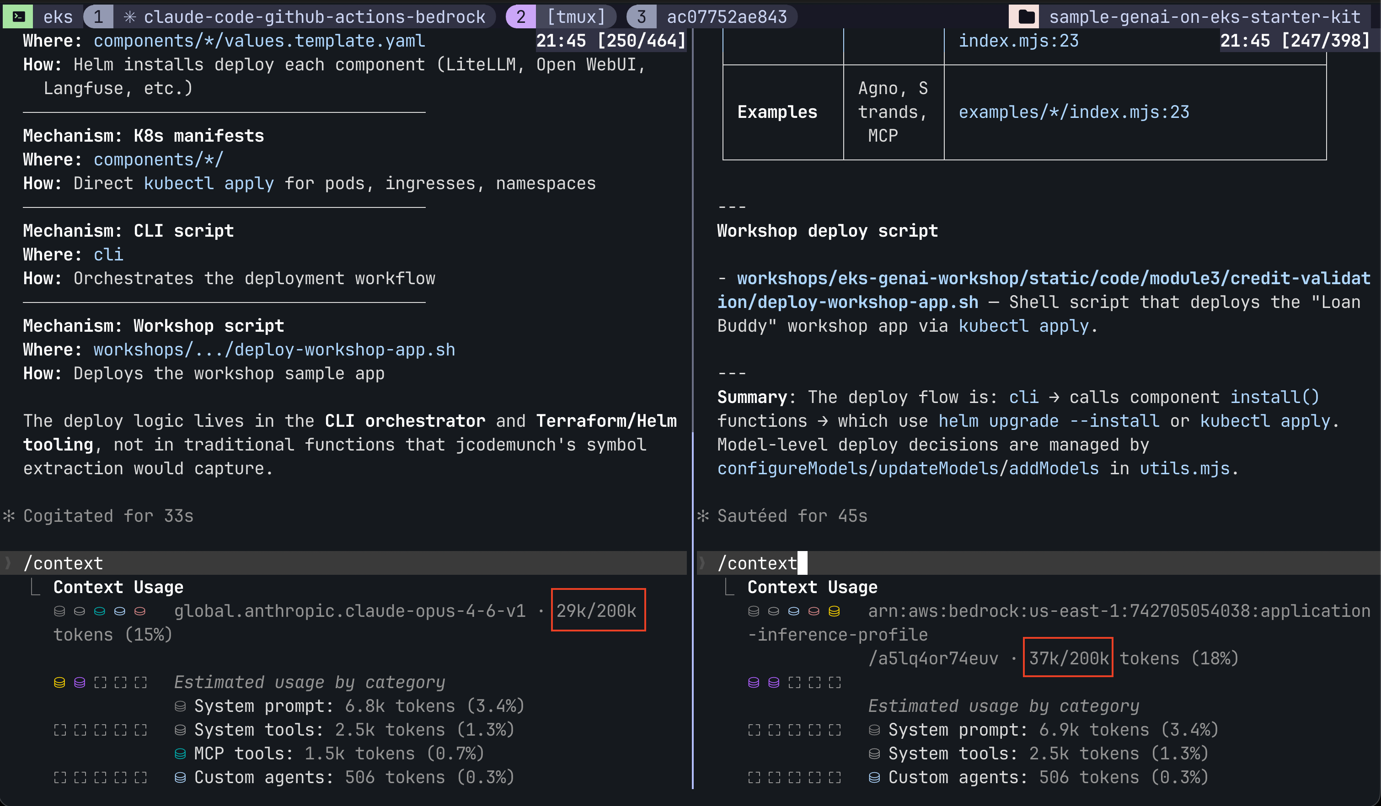Switch to window 3 ac07752ae843
The image size is (1381, 806).
click(712, 17)
